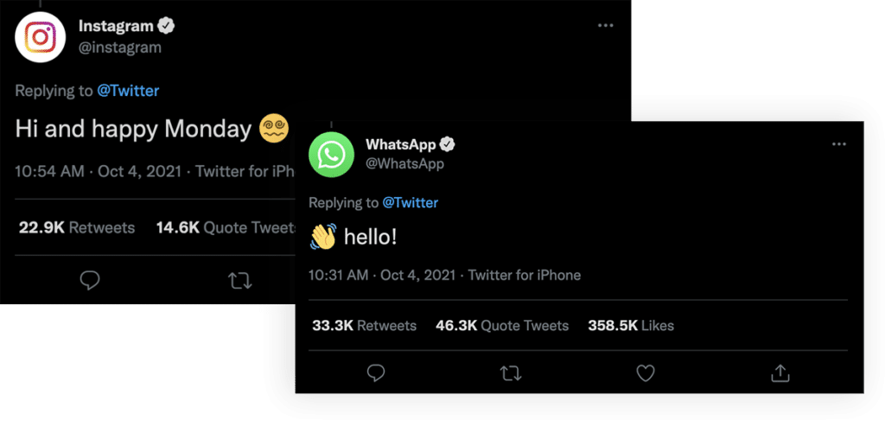Retweet the WhatsApp tweet

(x=510, y=373)
